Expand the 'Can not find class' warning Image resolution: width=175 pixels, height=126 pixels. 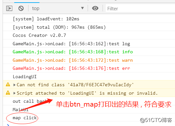coord(15,85)
